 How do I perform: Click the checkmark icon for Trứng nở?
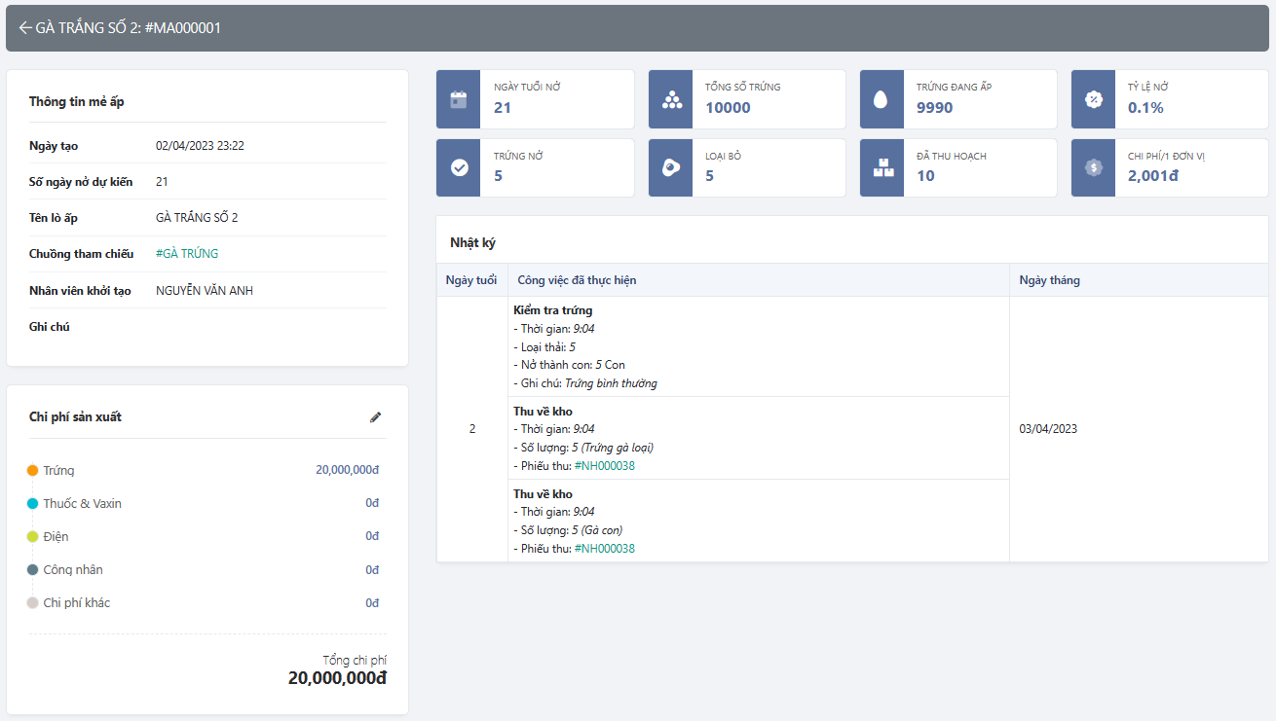point(459,167)
